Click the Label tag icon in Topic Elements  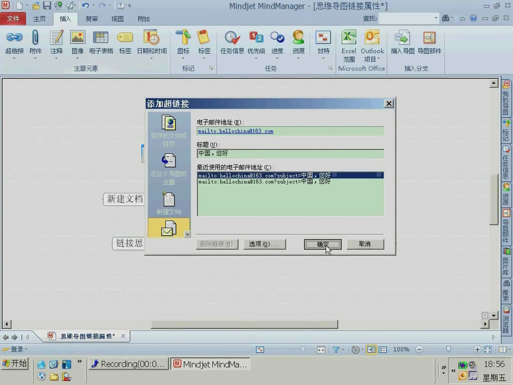[125, 37]
